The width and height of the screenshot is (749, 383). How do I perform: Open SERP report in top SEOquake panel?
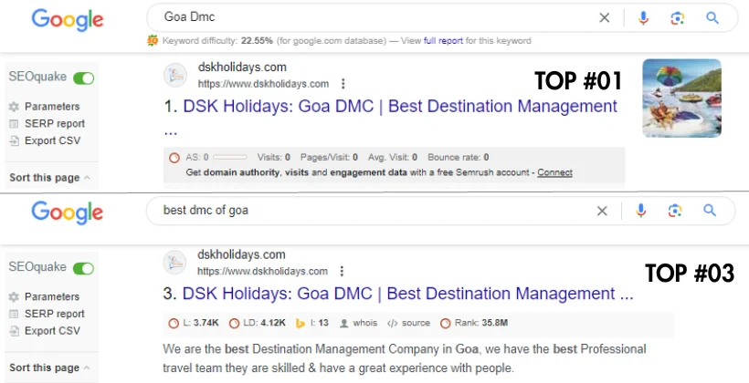54,124
